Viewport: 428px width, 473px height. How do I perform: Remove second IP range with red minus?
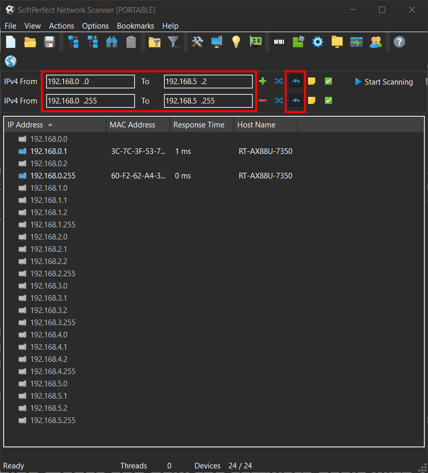tap(263, 100)
